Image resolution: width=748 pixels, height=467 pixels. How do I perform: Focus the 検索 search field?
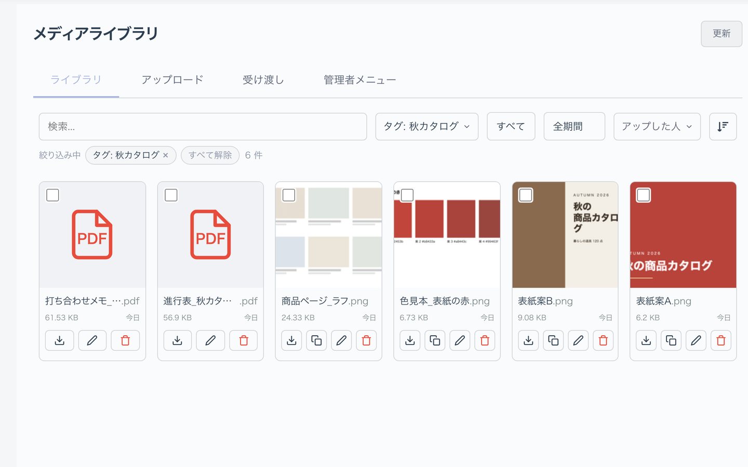pyautogui.click(x=203, y=127)
